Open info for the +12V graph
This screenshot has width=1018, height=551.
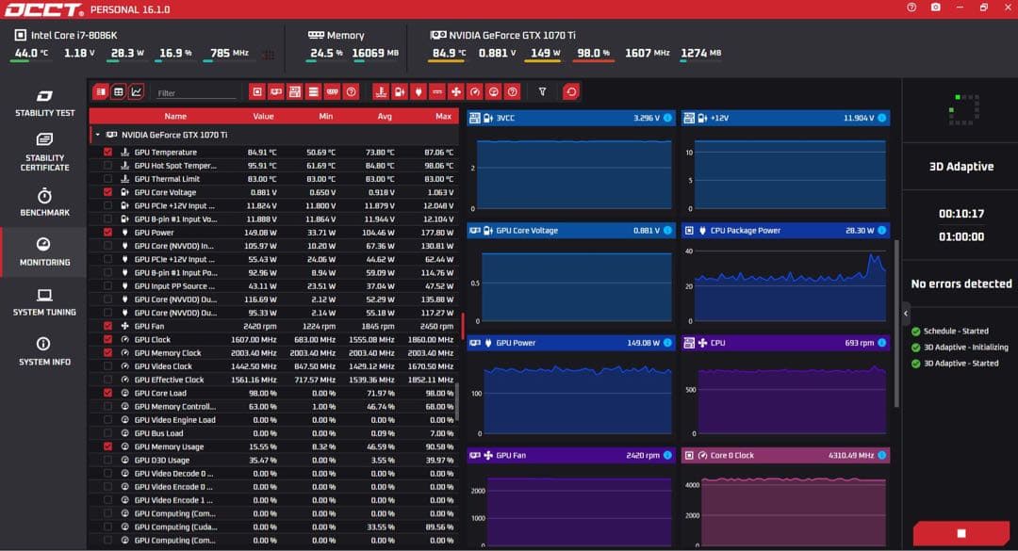881,118
